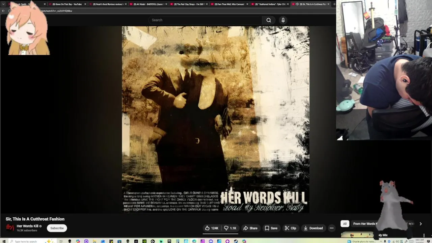Viewport: 432px width, 243px height.
Task: Open Steam from the taskbar
Action: [235, 241]
